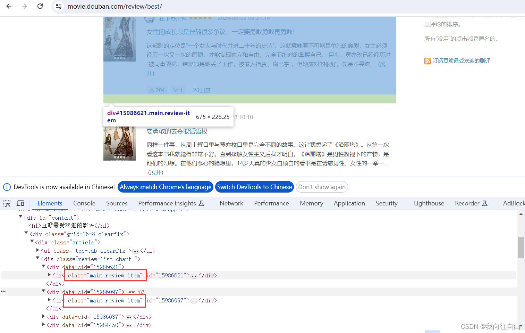
Task: Collapse the div data-cid="15986097" node
Action: click(43, 291)
